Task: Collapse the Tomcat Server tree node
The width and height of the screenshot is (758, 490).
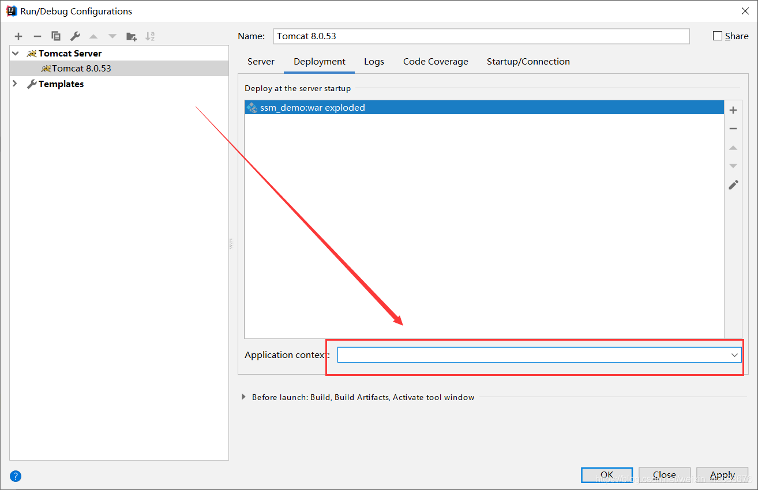Action: (x=15, y=54)
